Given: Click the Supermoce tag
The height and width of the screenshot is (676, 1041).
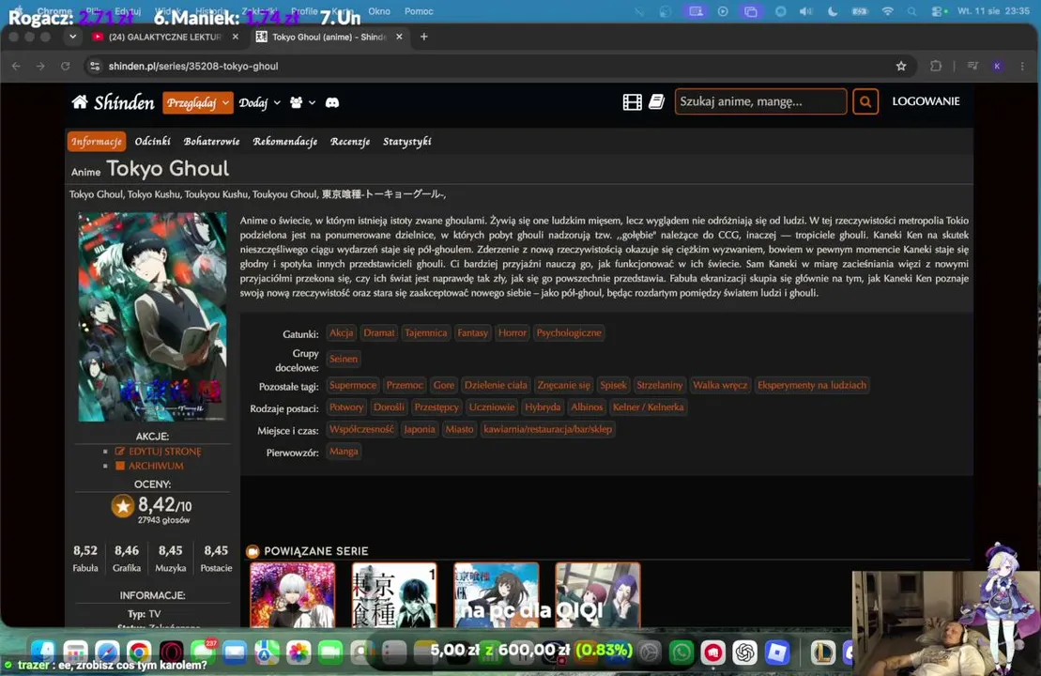Looking at the screenshot, I should (353, 385).
